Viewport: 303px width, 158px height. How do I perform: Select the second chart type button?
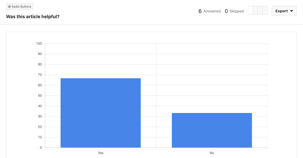(255, 10)
